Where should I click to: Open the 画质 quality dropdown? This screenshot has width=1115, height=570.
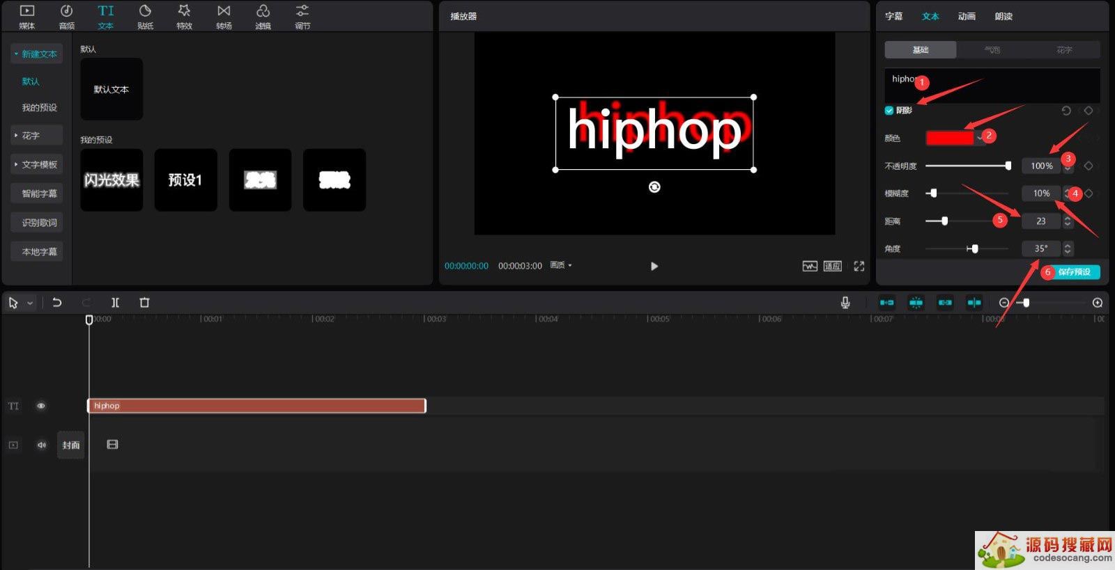[x=561, y=266]
